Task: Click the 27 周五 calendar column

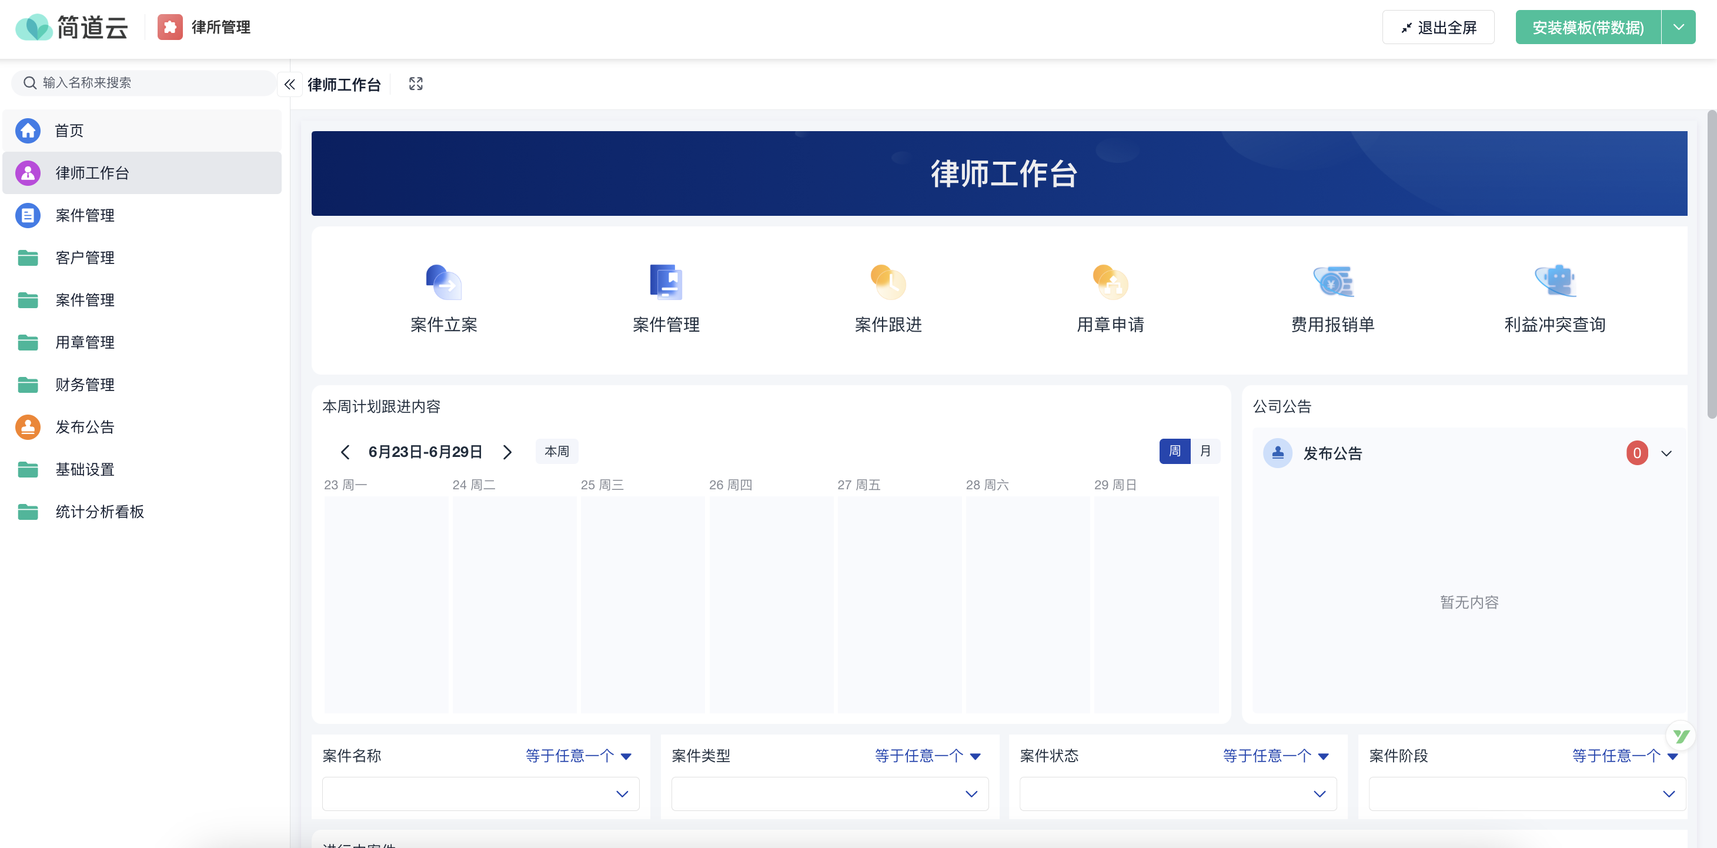Action: click(899, 603)
